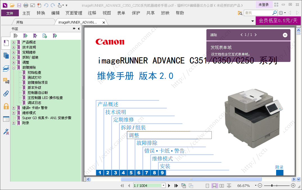
Task: Toggle continuous page view
Action: 214,186
